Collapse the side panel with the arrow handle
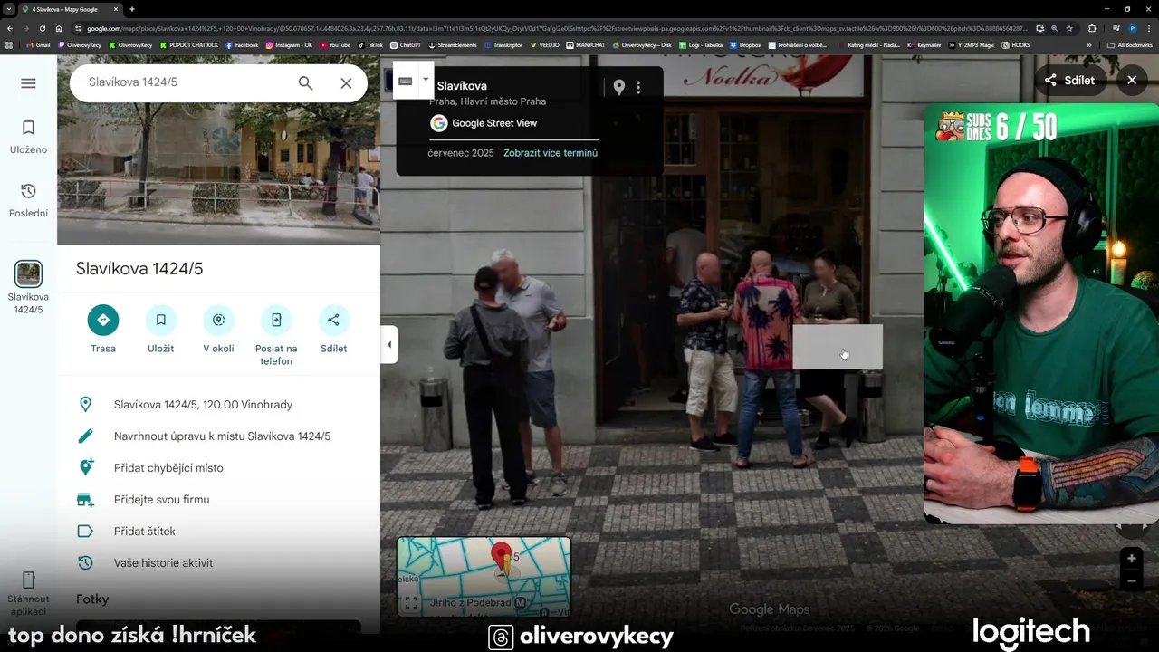This screenshot has height=652, width=1159. (x=389, y=344)
